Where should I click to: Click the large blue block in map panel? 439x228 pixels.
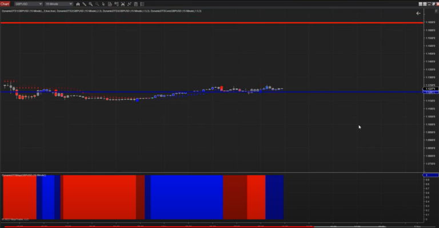(186, 197)
